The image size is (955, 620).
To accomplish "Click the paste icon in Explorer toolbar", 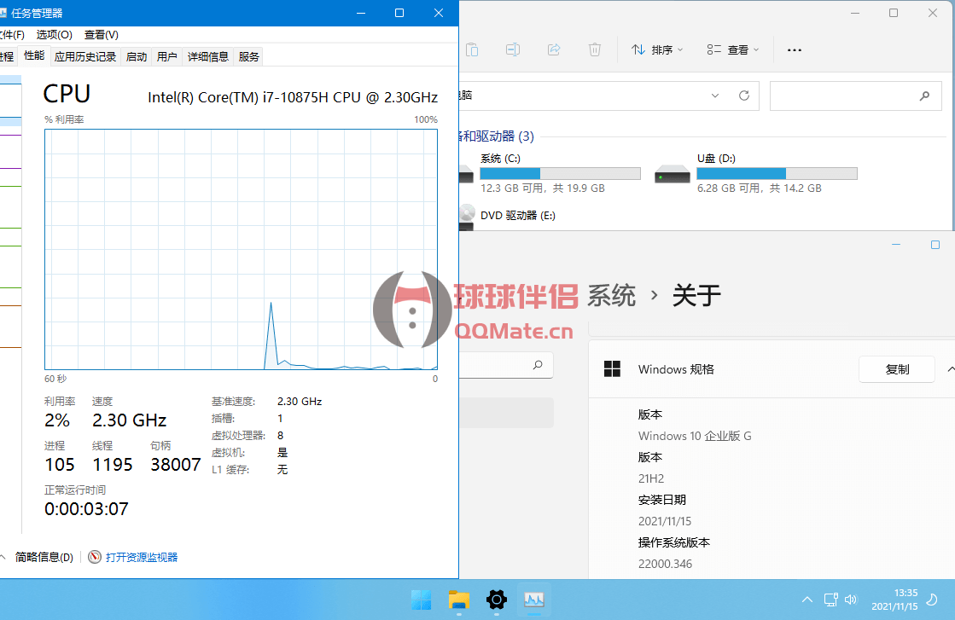I will coord(472,49).
